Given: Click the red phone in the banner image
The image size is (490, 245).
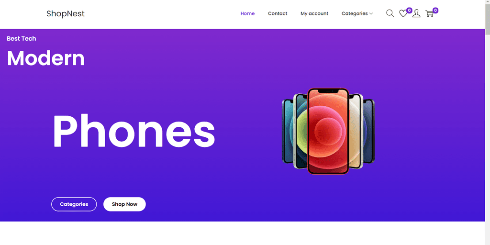Looking at the screenshot, I should pyautogui.click(x=328, y=131).
